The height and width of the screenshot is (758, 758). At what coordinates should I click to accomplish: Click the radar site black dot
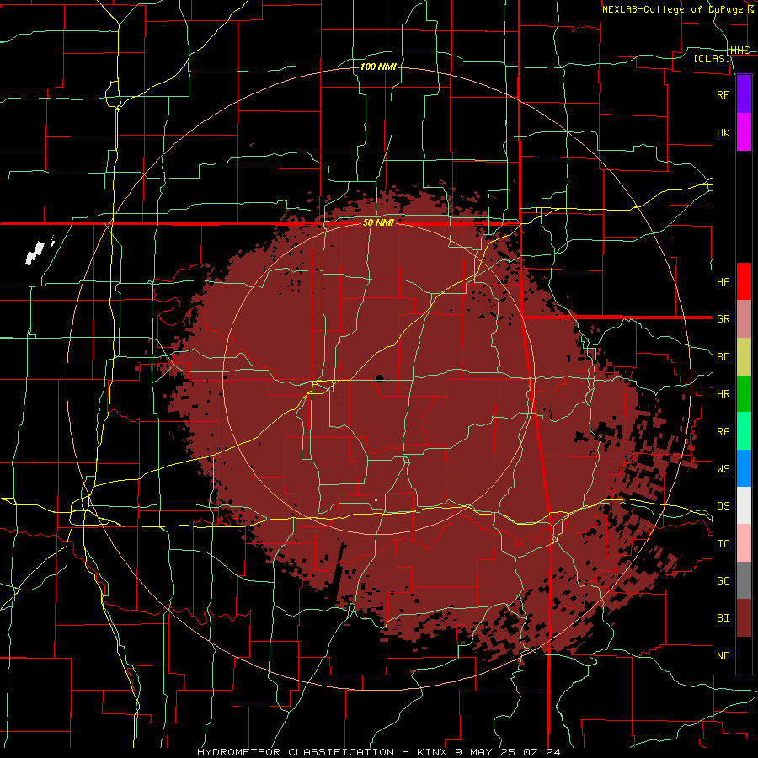tap(380, 378)
